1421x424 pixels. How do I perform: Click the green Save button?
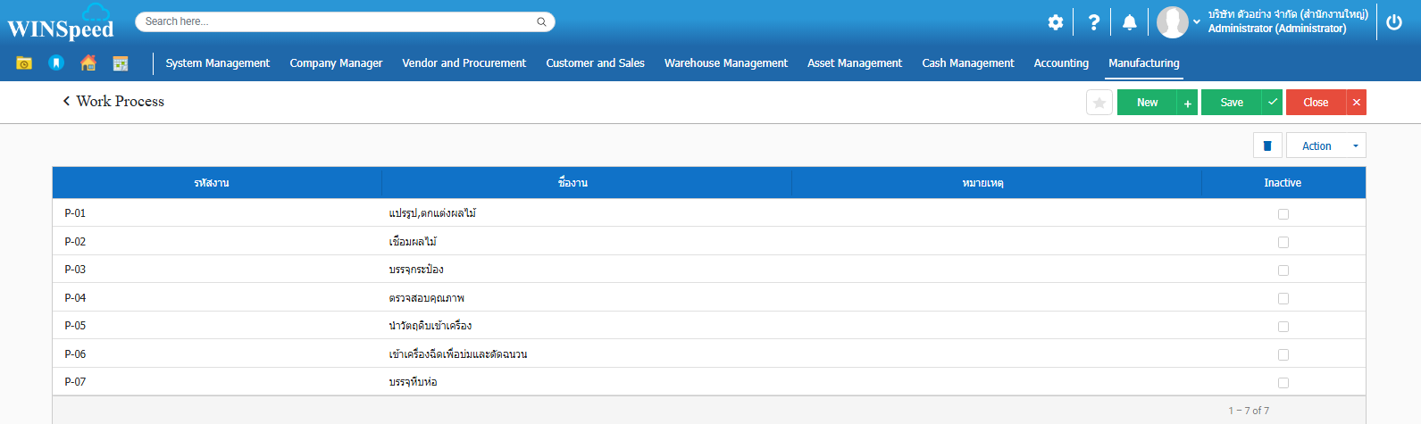point(1232,103)
